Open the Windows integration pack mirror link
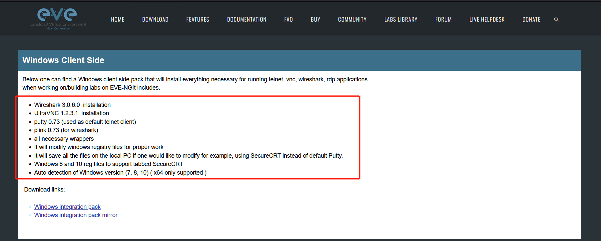 (76, 215)
